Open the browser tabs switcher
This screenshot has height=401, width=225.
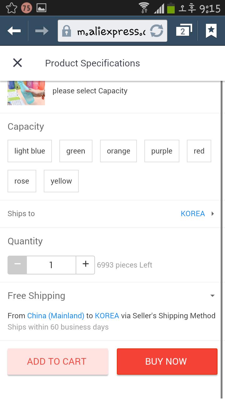pyautogui.click(x=183, y=31)
